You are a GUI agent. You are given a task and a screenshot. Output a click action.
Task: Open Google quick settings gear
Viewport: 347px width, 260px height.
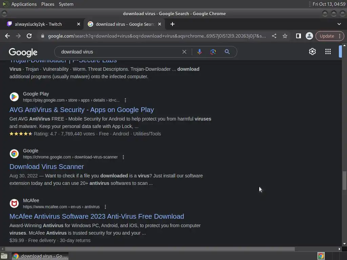(x=312, y=51)
